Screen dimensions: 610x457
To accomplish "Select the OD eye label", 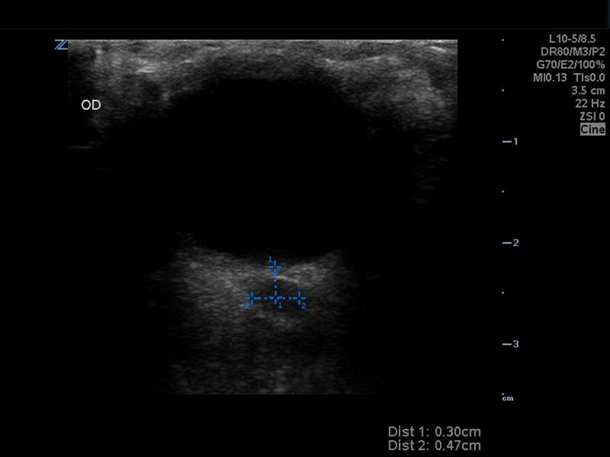I will coord(91,105).
